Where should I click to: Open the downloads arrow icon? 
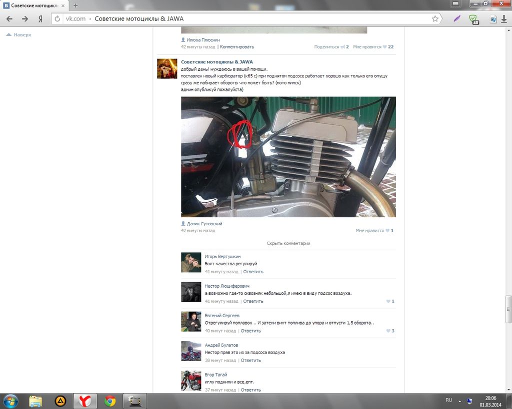point(503,19)
